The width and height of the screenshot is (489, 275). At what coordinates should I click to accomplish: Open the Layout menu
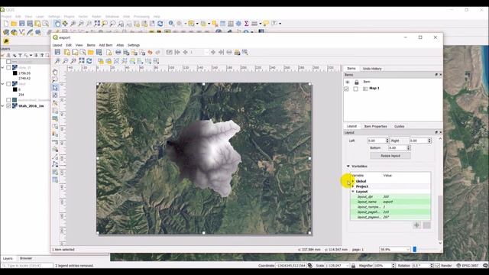point(57,45)
